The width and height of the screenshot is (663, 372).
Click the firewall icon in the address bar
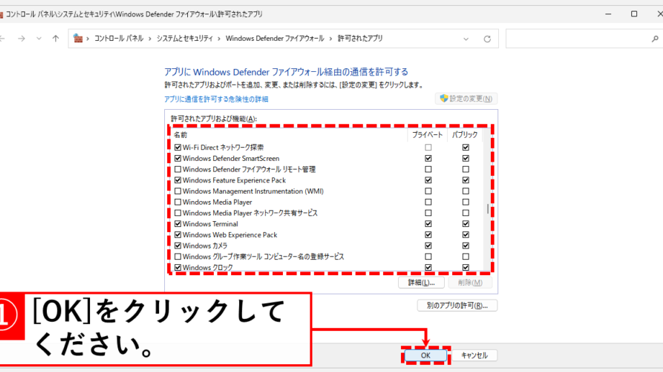coord(78,39)
